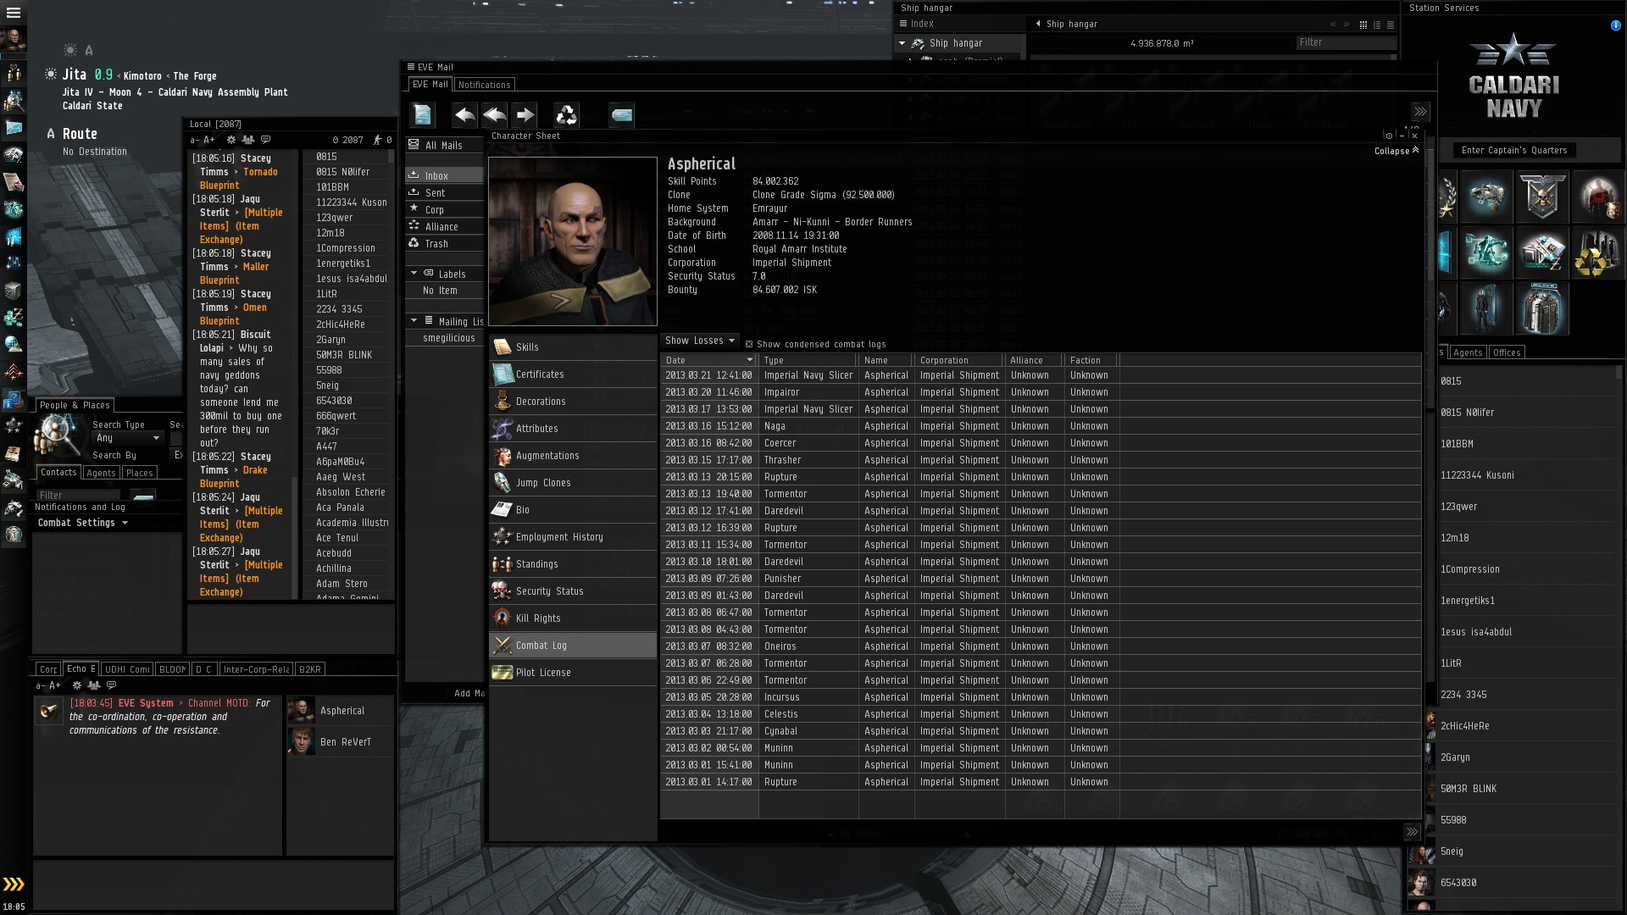Collapse the Labels tree section
The image size is (1627, 915).
point(414,274)
